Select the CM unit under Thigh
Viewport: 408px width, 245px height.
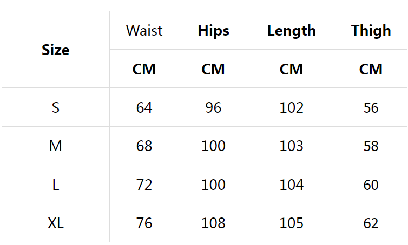point(371,69)
